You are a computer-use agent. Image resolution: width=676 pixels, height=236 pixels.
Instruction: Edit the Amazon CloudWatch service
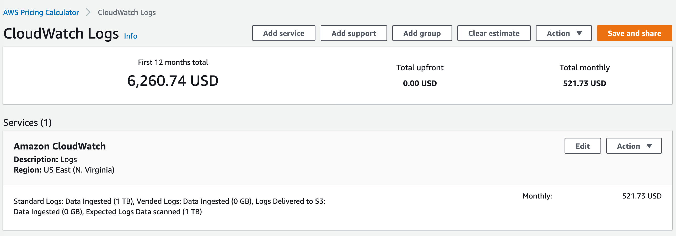pos(583,146)
